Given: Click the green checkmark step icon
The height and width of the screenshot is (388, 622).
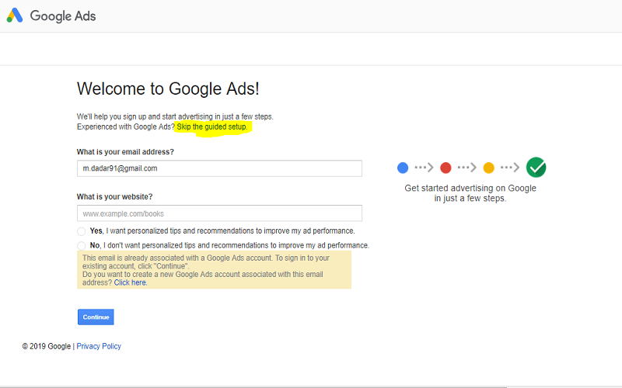Looking at the screenshot, I should 536,168.
